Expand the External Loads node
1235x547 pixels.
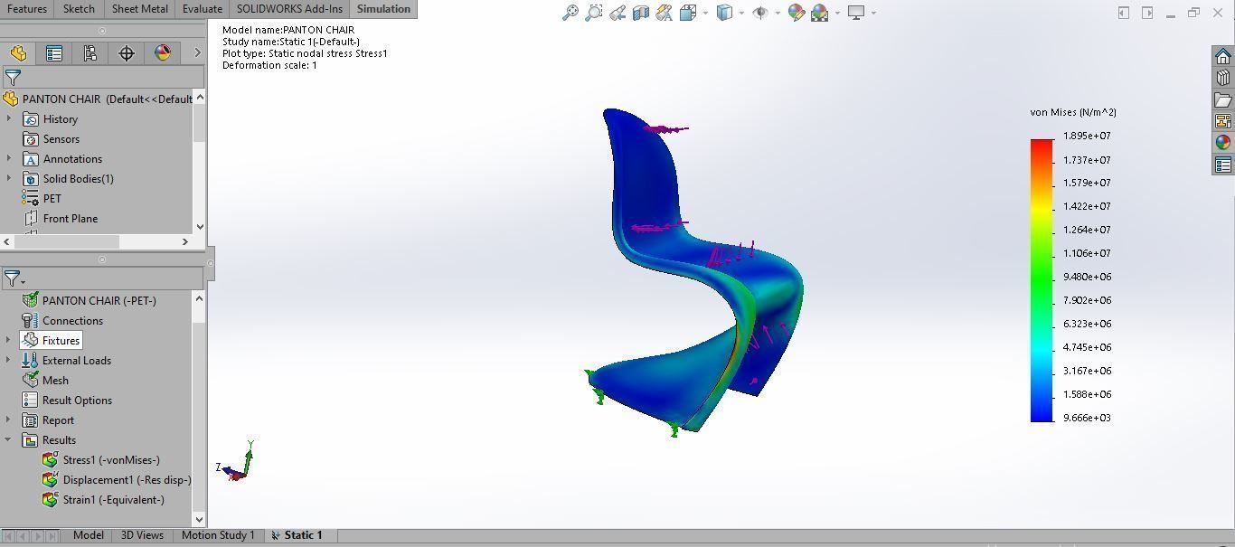pos(9,360)
